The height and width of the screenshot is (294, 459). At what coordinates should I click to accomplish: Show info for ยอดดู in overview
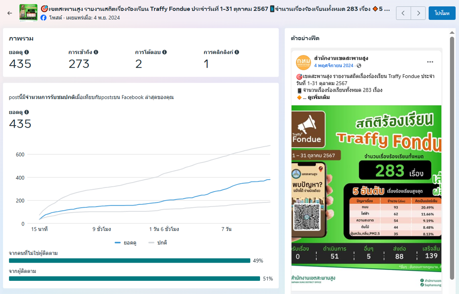27,52
